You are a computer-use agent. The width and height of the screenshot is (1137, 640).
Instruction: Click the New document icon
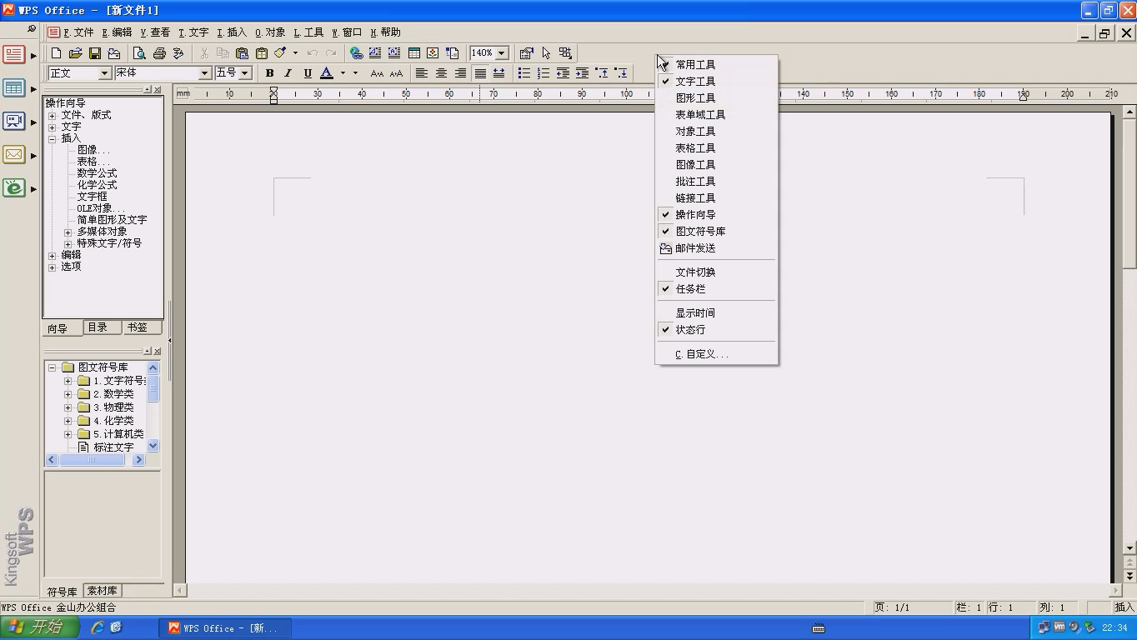(56, 53)
